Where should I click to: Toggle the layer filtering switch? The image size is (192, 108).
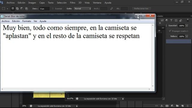[188, 20]
